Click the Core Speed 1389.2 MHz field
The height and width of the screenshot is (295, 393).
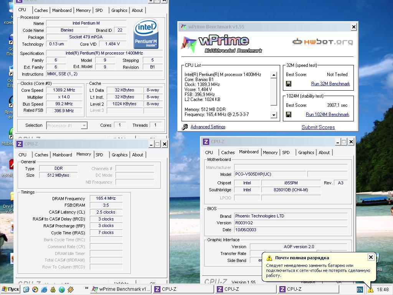[x=64, y=90]
